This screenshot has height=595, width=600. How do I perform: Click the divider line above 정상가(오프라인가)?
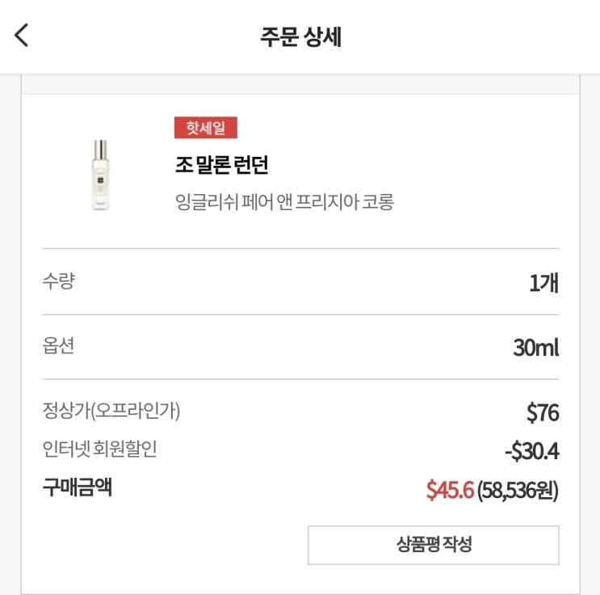tap(300, 379)
